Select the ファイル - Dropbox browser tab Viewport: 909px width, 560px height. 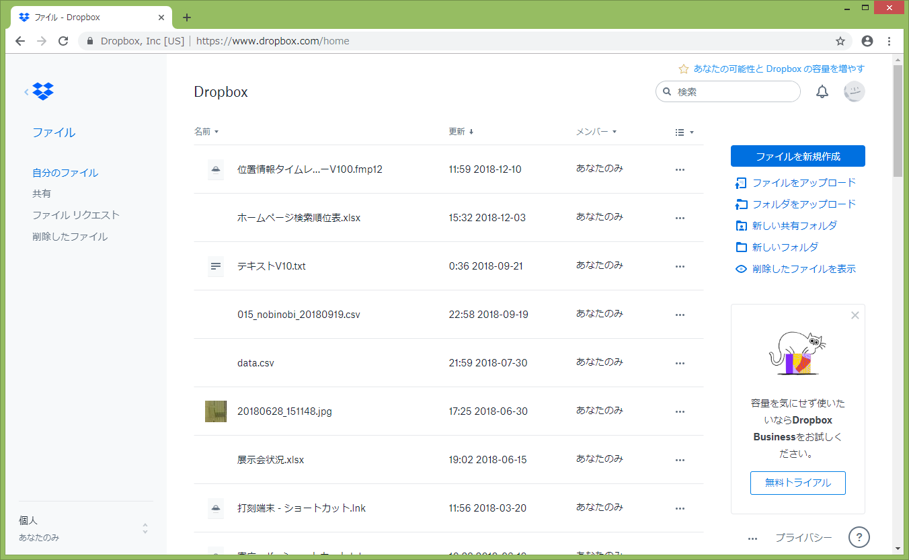pos(92,17)
